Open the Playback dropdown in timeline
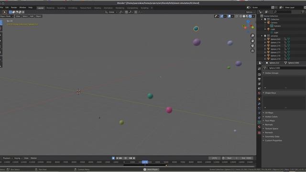306x172 pixels. [8, 158]
